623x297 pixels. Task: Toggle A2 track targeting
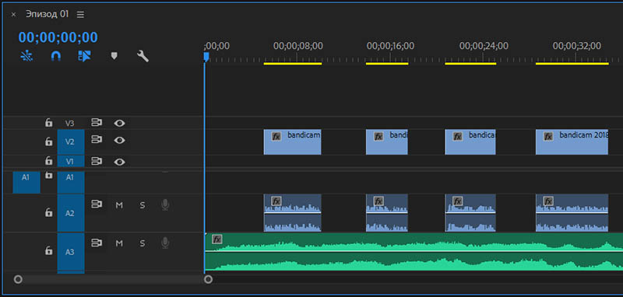pyautogui.click(x=71, y=213)
